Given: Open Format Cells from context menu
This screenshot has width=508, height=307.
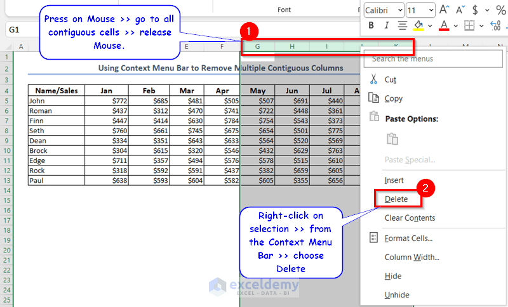Looking at the screenshot, I should (408, 238).
